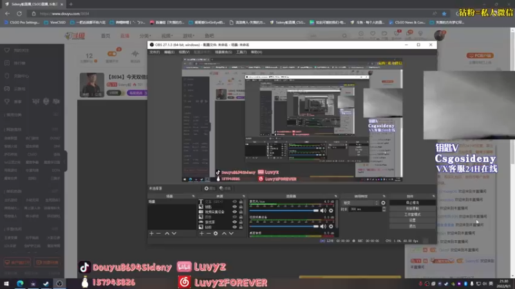Adjust the 300 ms duration stepper arrows
Screen dimensions: 515x289
384,209
